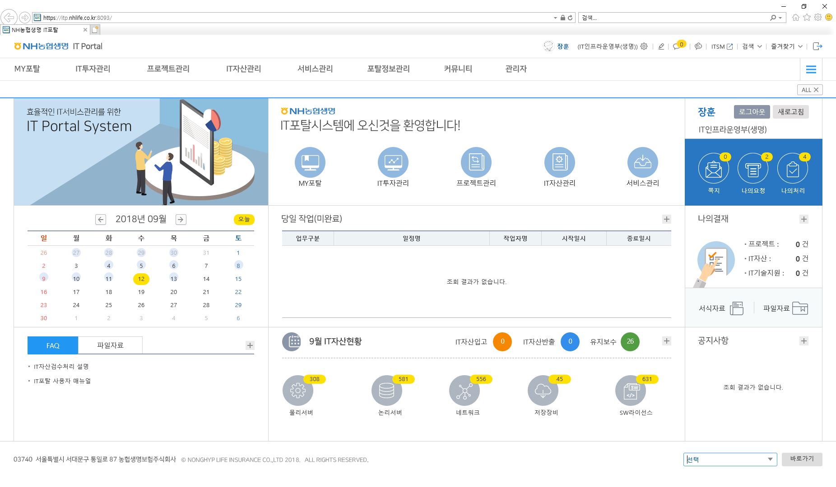The width and height of the screenshot is (836, 487).
Task: Open the 포탈정보관리 menu
Action: (x=388, y=69)
